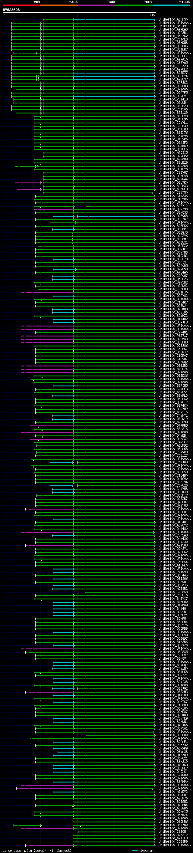Viewport: 193px width, 853px height.
Task: Select the UniRef100_Q6BGJ5 label
Action: coord(173,232)
